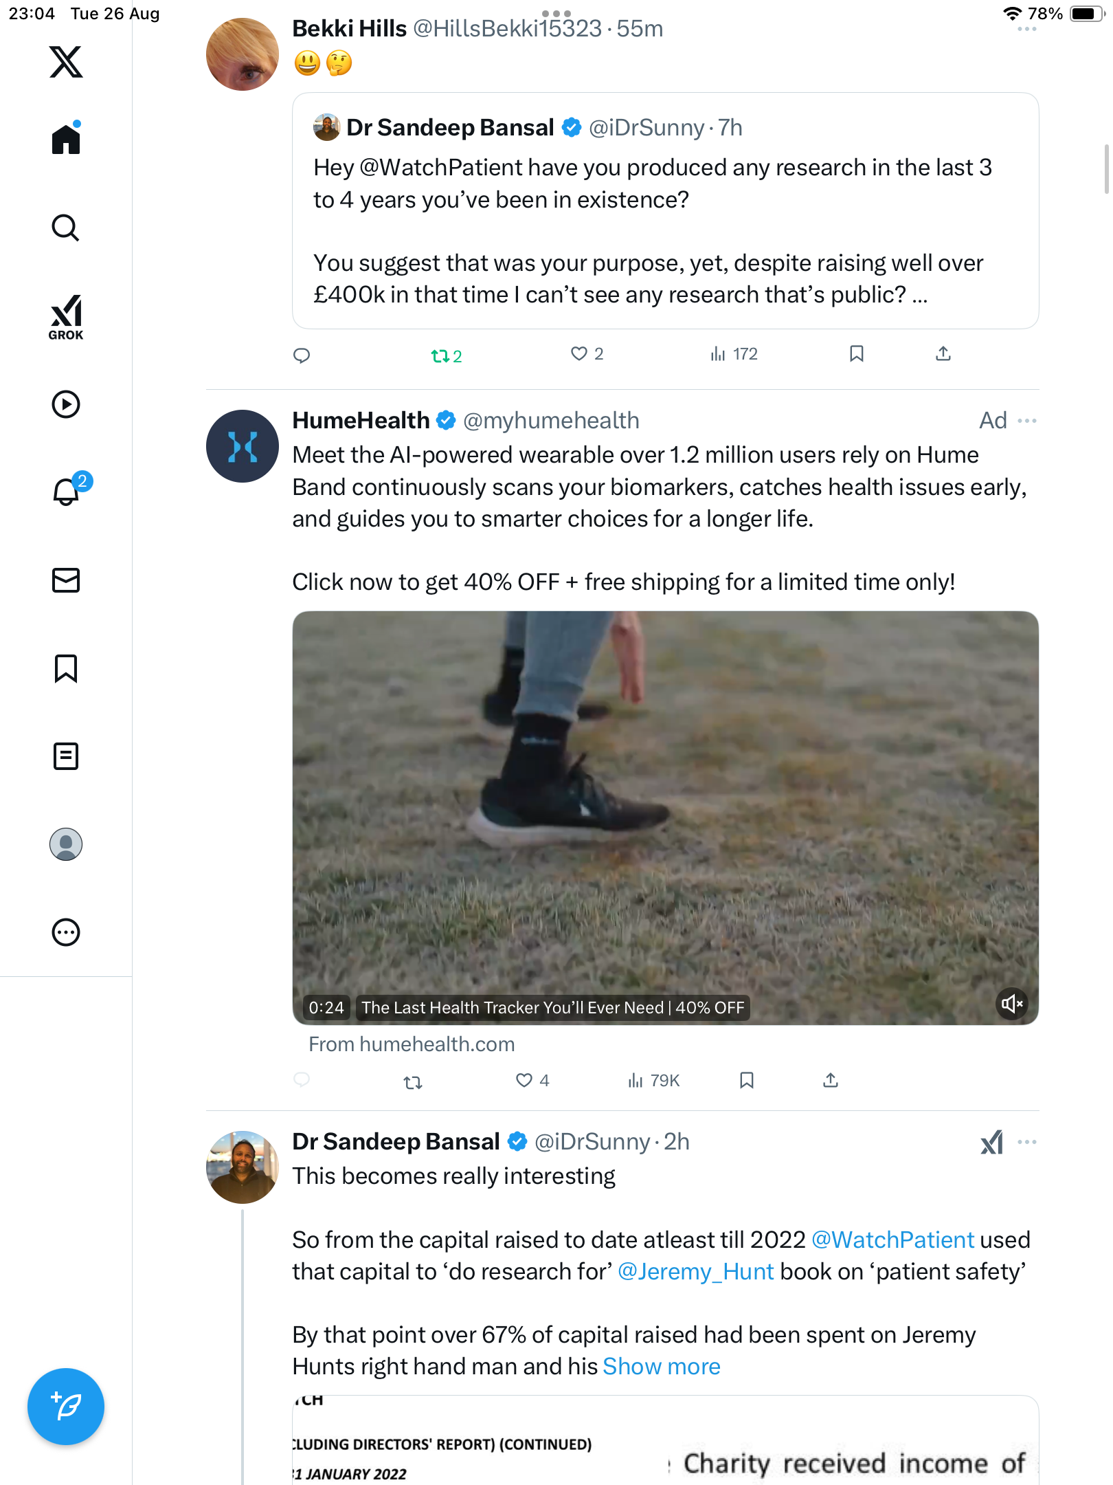Like Bekki Hills' post
This screenshot has height=1485, width=1113.
(x=580, y=354)
